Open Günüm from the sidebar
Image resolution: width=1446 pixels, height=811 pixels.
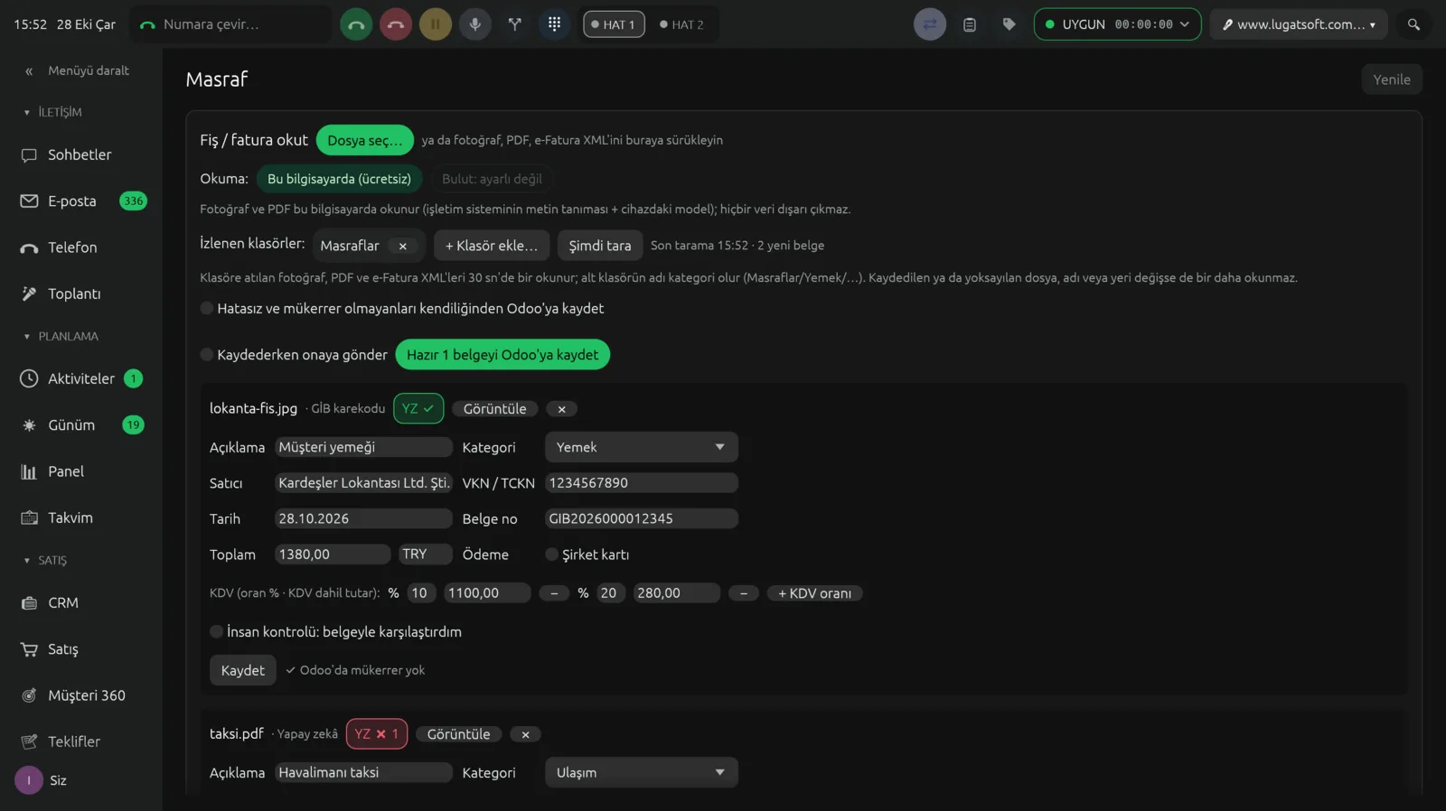(81, 424)
